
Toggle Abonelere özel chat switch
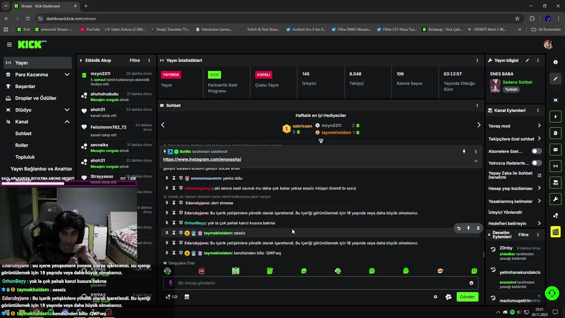click(536, 151)
